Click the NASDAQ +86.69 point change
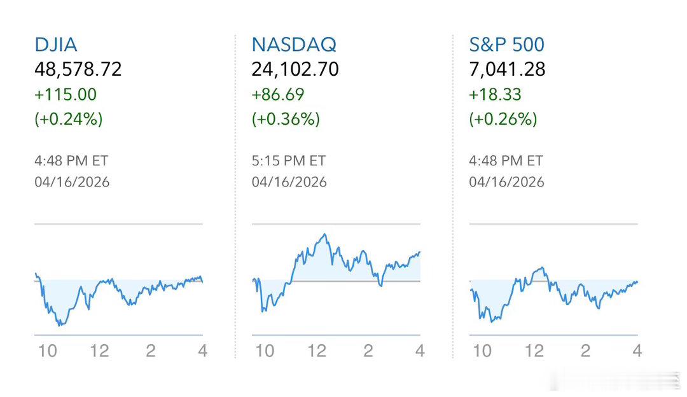The image size is (687, 397). (x=278, y=95)
